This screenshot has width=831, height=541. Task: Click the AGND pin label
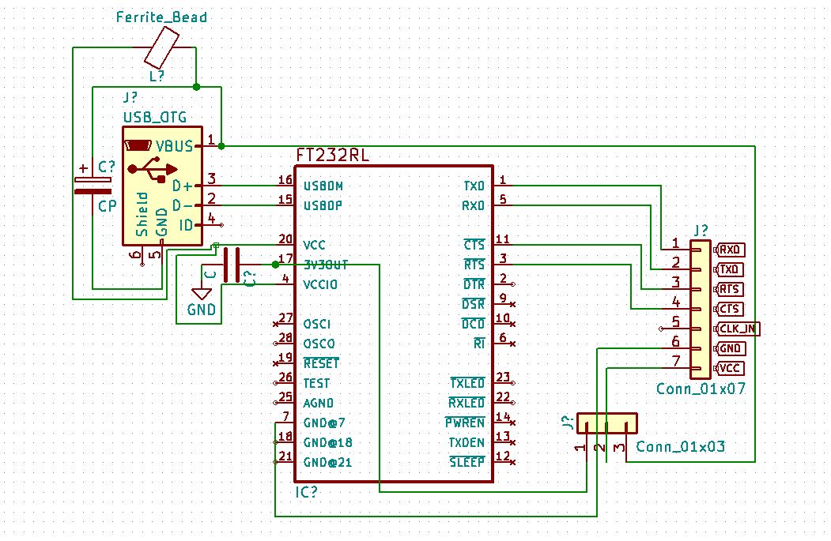(318, 404)
